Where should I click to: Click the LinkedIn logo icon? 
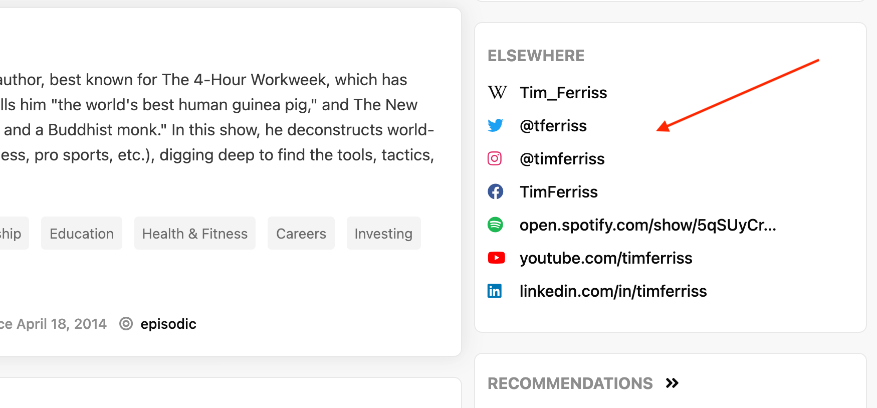[495, 291]
